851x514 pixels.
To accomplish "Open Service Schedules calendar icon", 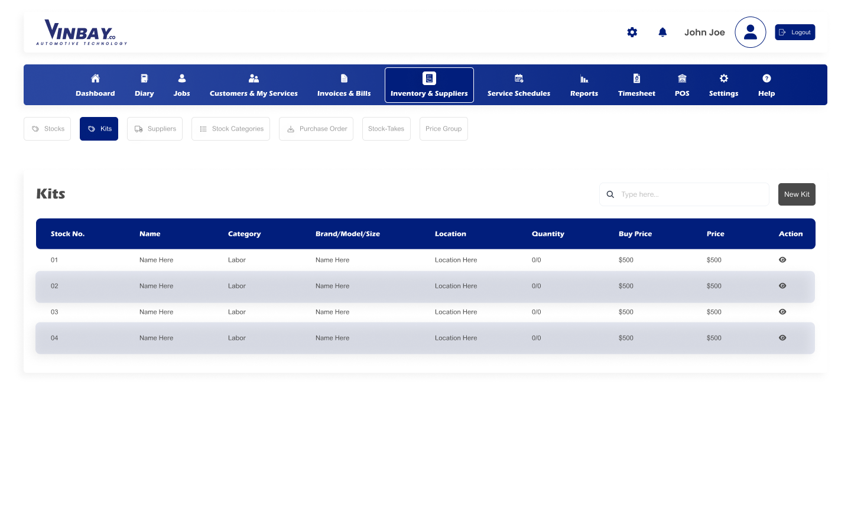I will point(519,79).
